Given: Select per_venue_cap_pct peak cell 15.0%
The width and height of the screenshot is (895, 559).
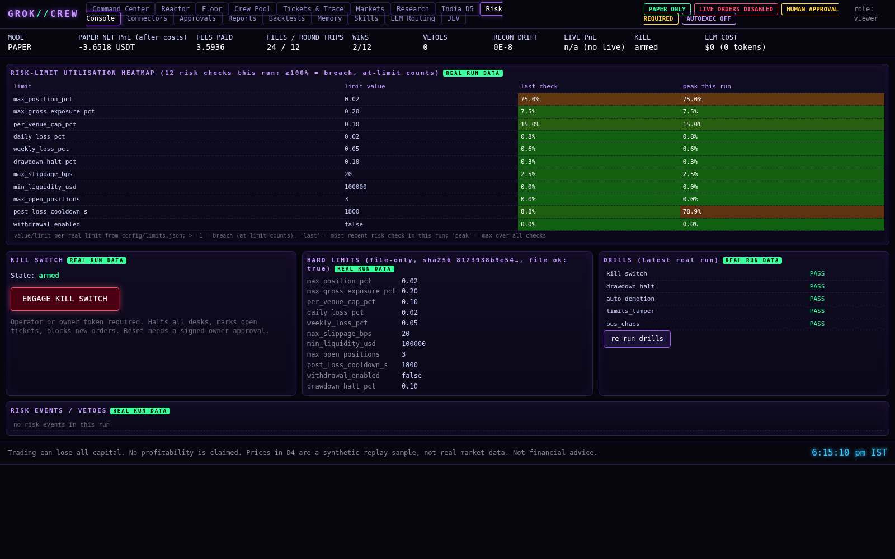Looking at the screenshot, I should (x=782, y=125).
